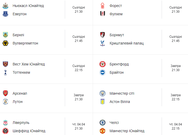Viewport: 188px width, 135px height.
Task: Click the Manchester City crest
Action: click(x=102, y=93)
